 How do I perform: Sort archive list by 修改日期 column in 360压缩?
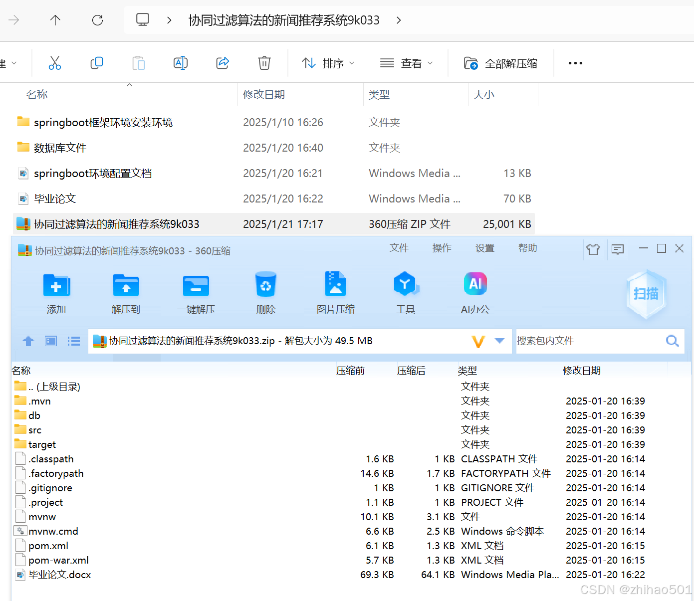pos(582,371)
